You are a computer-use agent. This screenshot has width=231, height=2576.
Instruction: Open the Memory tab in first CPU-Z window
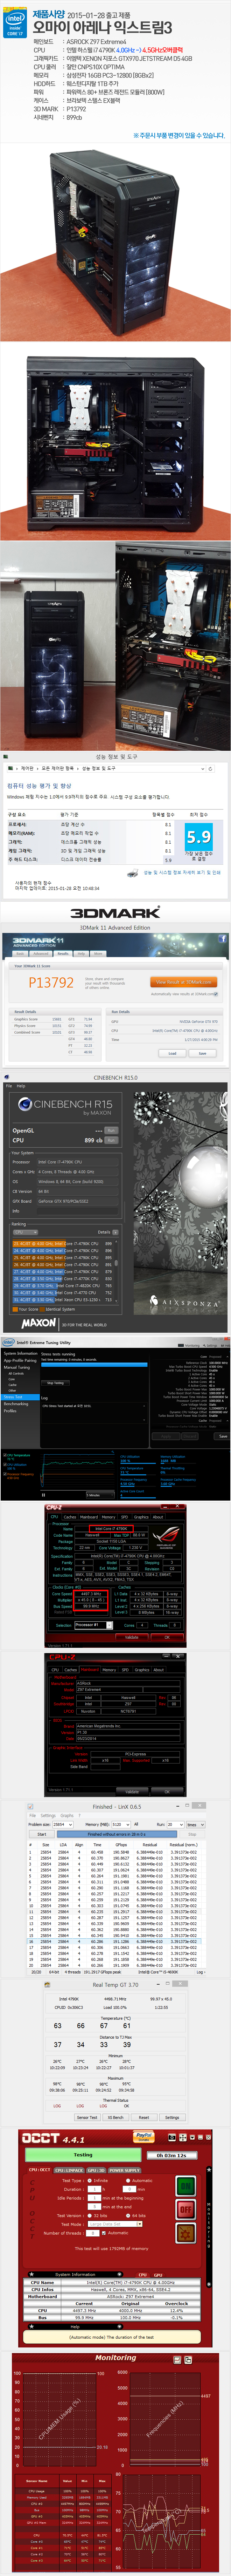[x=108, y=1517]
